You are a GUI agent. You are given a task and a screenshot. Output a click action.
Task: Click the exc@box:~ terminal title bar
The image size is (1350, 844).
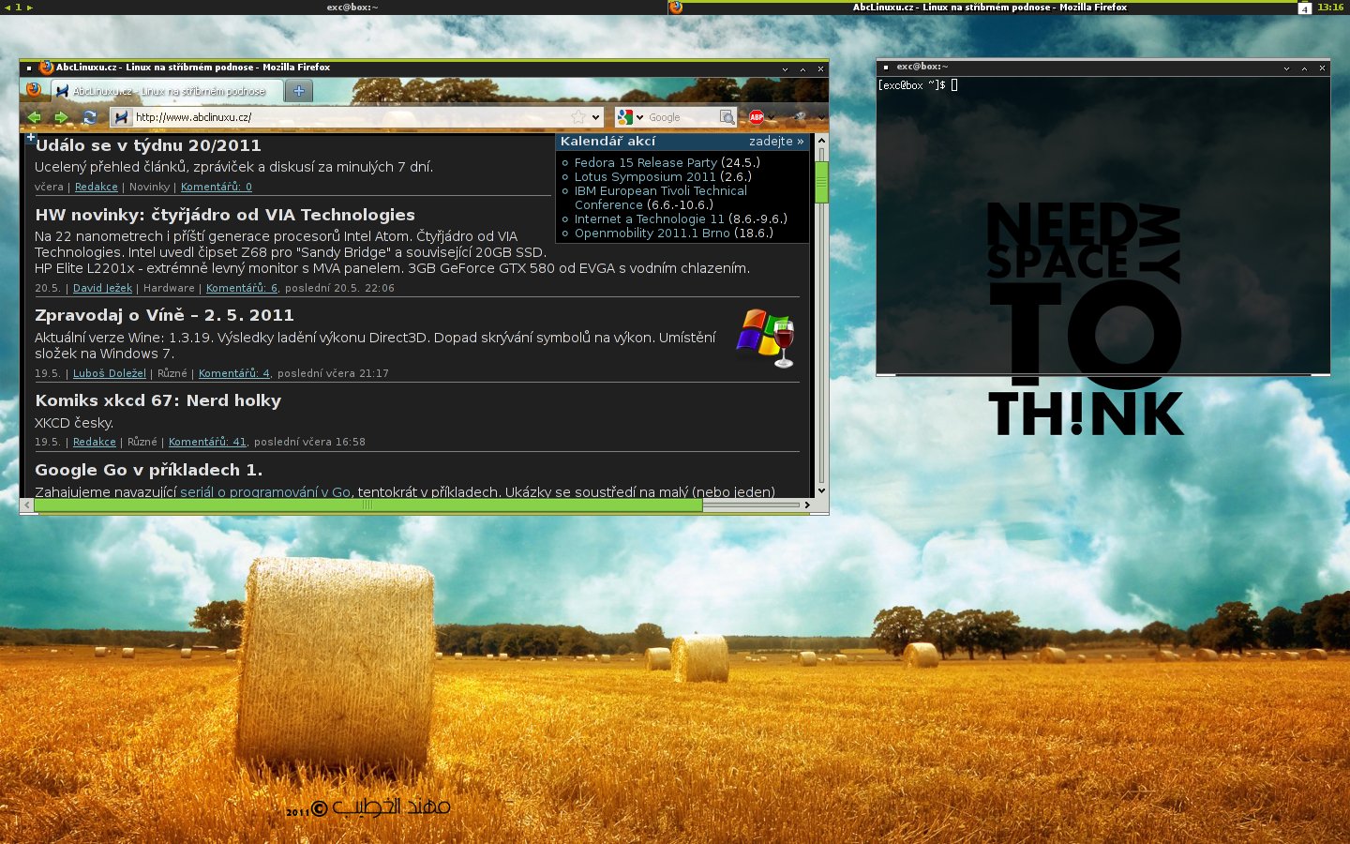(1103, 68)
